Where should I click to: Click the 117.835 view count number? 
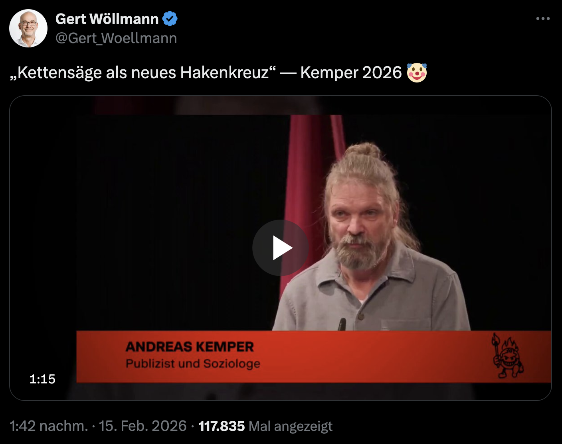[x=222, y=426]
